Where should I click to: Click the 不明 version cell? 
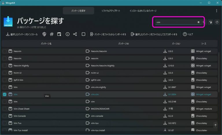click(171, 109)
